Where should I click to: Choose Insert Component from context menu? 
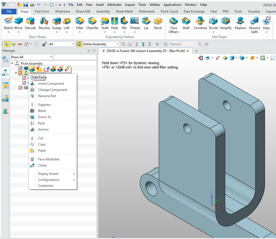(x=51, y=84)
